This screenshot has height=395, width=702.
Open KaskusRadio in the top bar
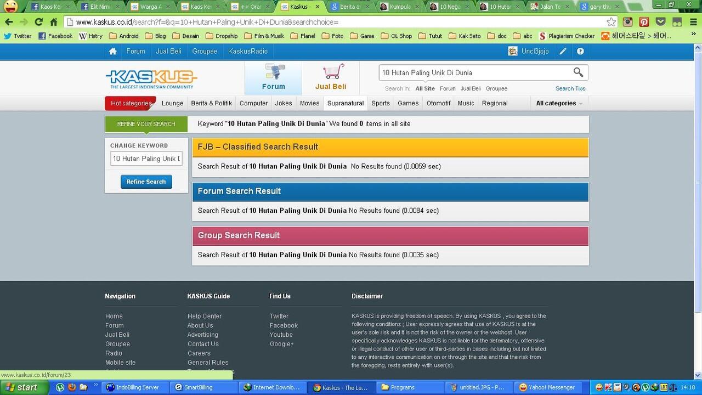[248, 51]
